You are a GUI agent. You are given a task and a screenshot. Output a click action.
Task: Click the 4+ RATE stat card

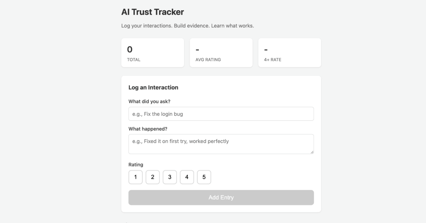coord(289,52)
